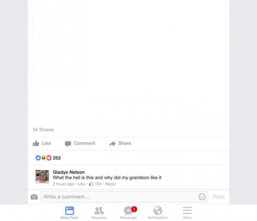The image size is (257, 221).
Task: Open the Requests friends icon
Action: [99, 213]
